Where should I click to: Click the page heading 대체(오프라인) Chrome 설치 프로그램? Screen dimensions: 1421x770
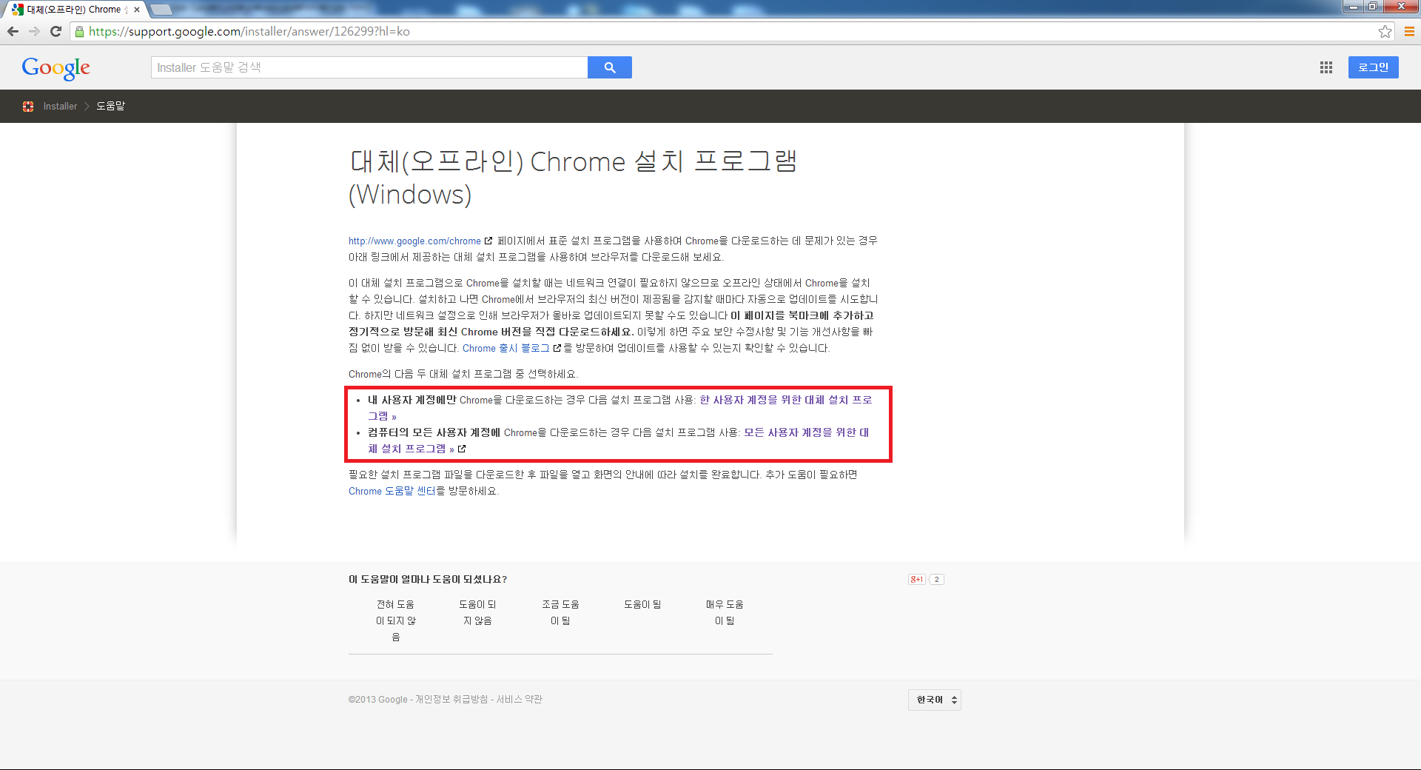click(573, 178)
